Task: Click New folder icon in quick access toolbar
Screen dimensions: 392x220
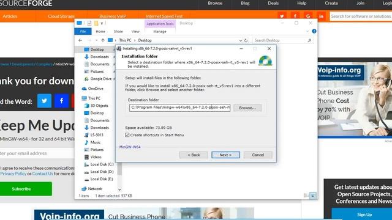Action: pos(96,23)
